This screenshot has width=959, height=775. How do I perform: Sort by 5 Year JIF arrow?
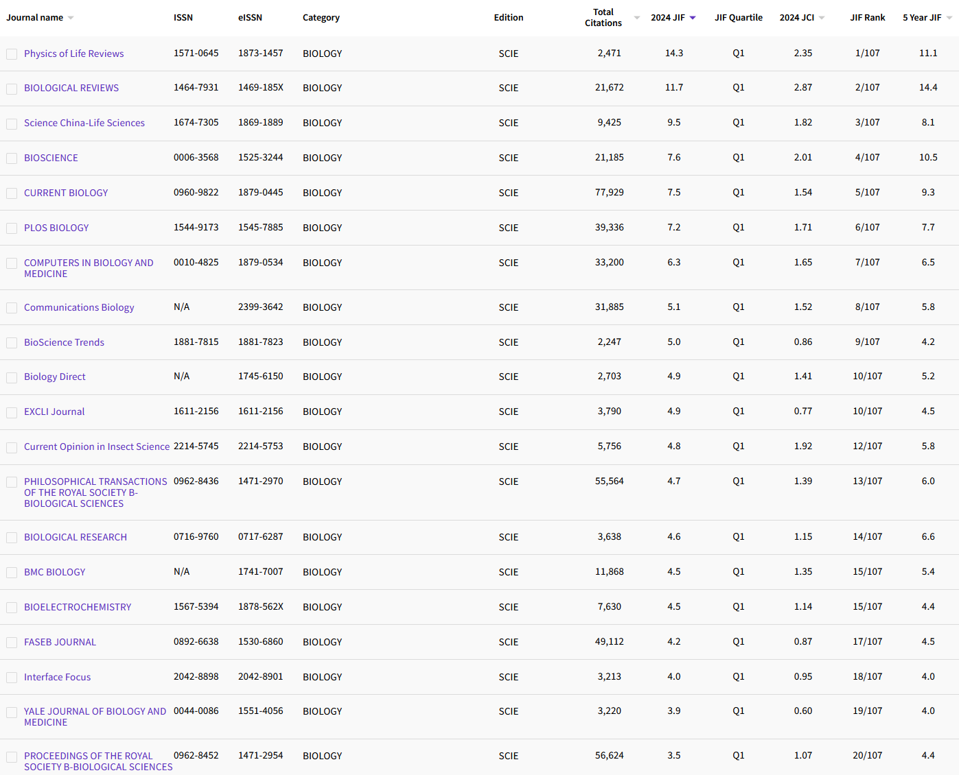click(949, 18)
